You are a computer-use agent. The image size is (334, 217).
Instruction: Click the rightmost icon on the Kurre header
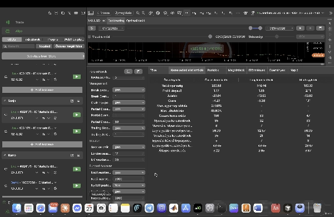click(x=78, y=155)
